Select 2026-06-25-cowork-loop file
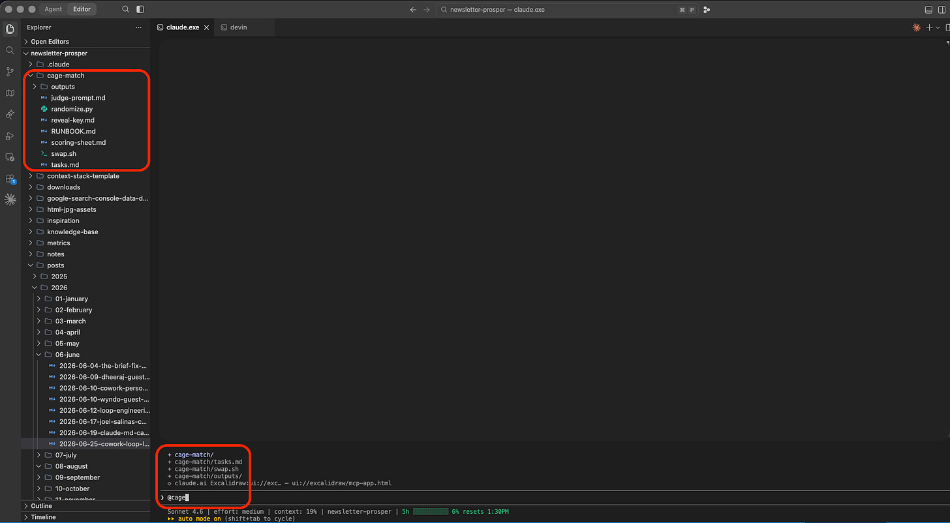This screenshot has width=950, height=523. [85, 443]
